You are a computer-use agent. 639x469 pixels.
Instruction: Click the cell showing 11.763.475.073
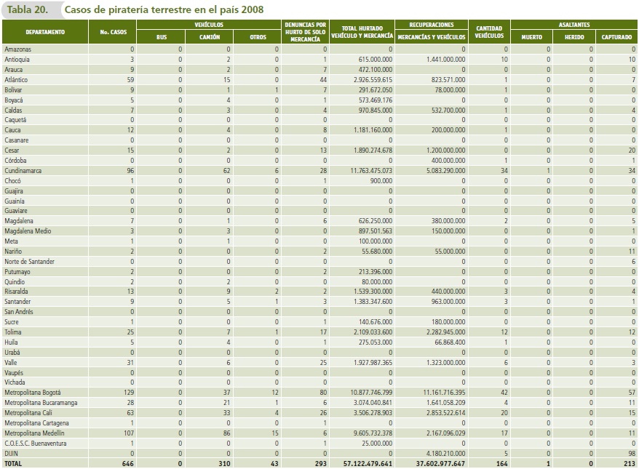[x=368, y=169]
